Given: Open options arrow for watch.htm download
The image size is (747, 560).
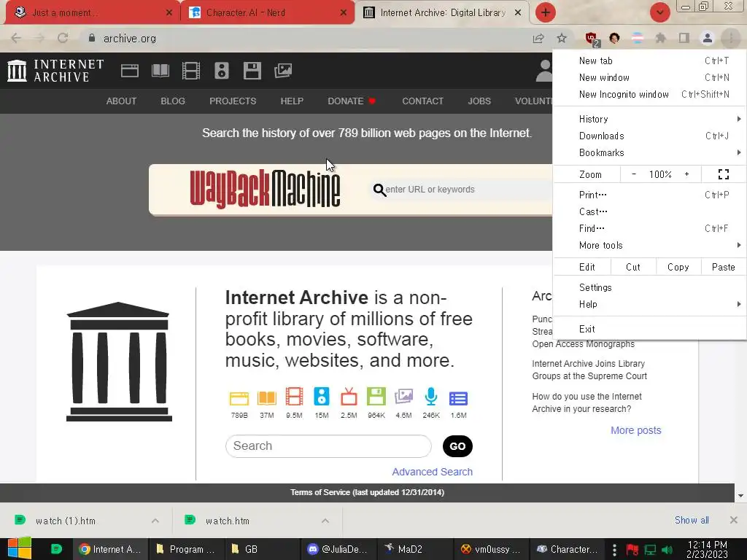Looking at the screenshot, I should click(x=325, y=521).
